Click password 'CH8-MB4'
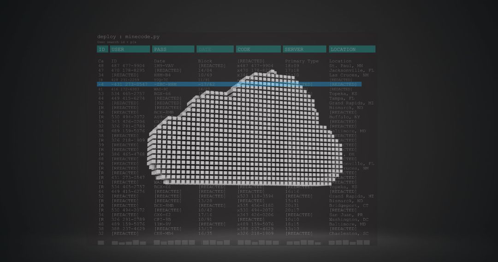498x262 pixels. [164, 234]
